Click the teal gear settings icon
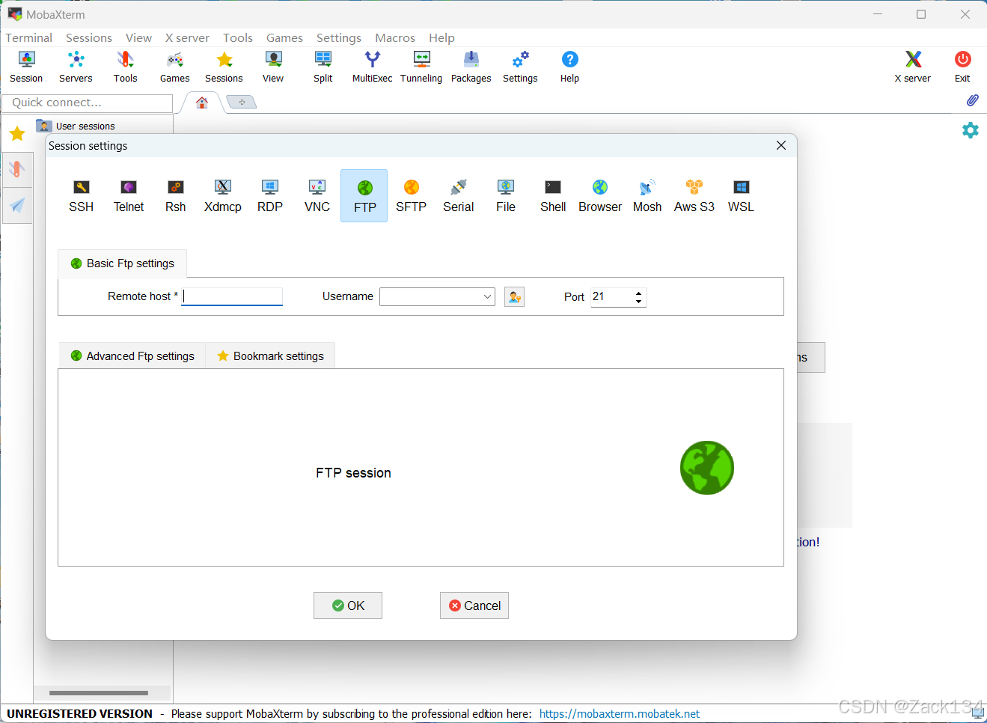The image size is (987, 723). [971, 130]
